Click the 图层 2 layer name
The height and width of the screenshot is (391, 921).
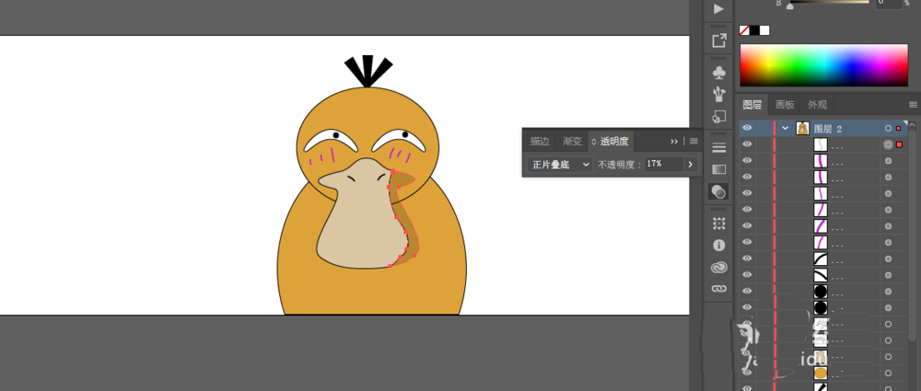828,129
